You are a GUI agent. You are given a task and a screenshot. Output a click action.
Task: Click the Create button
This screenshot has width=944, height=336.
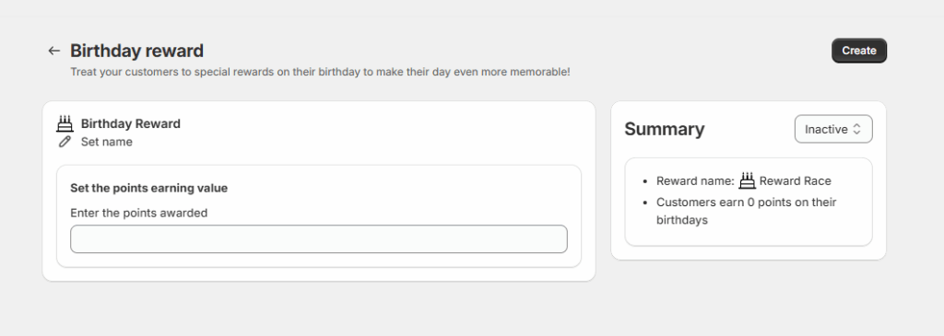[x=859, y=51]
